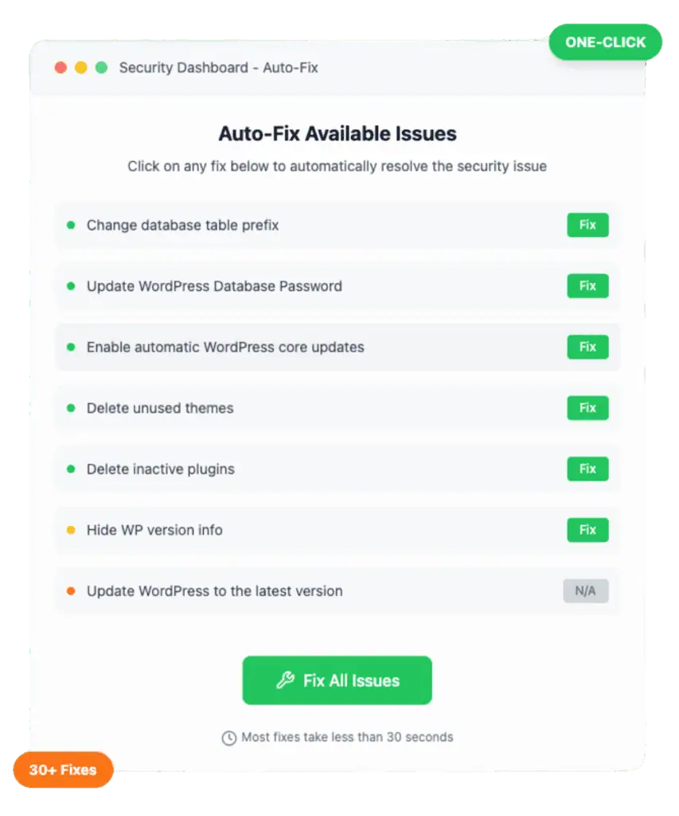679x816 pixels.
Task: Fix the Update WordPress Database Password issue
Action: [587, 286]
